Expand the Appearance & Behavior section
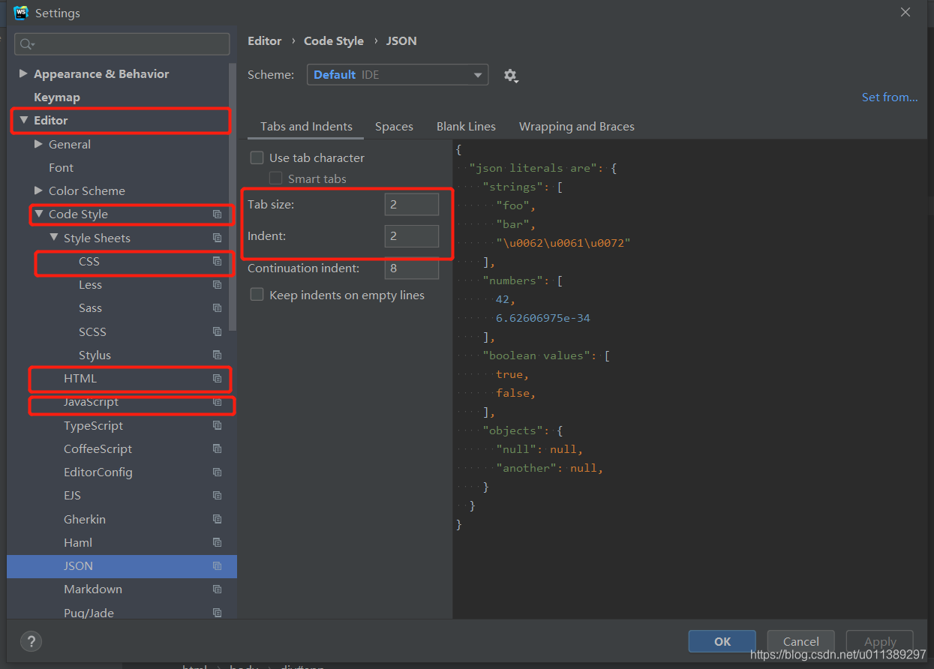Viewport: 934px width, 669px height. point(23,73)
